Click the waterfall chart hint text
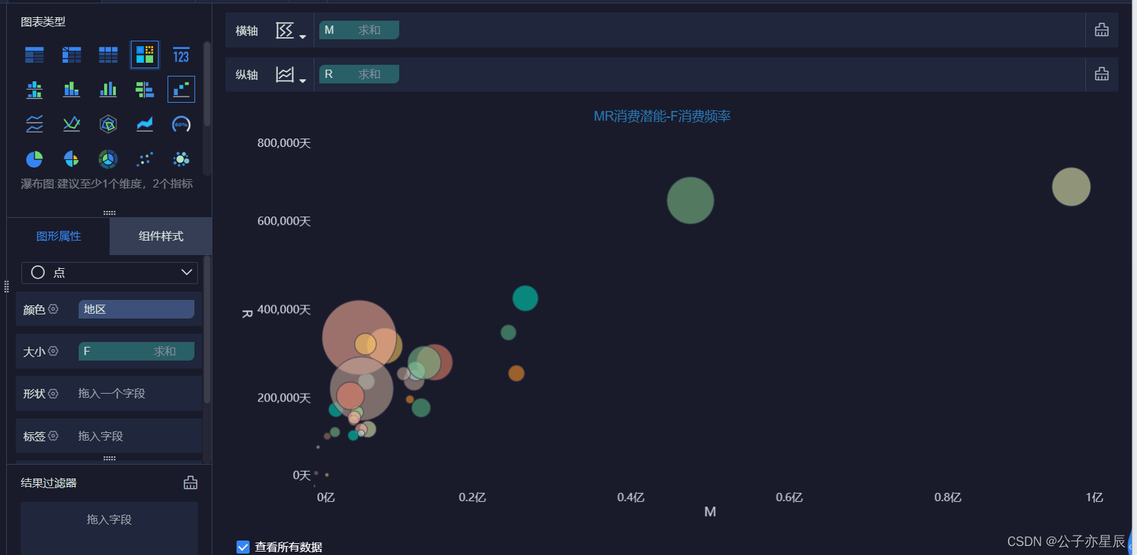 click(x=107, y=183)
